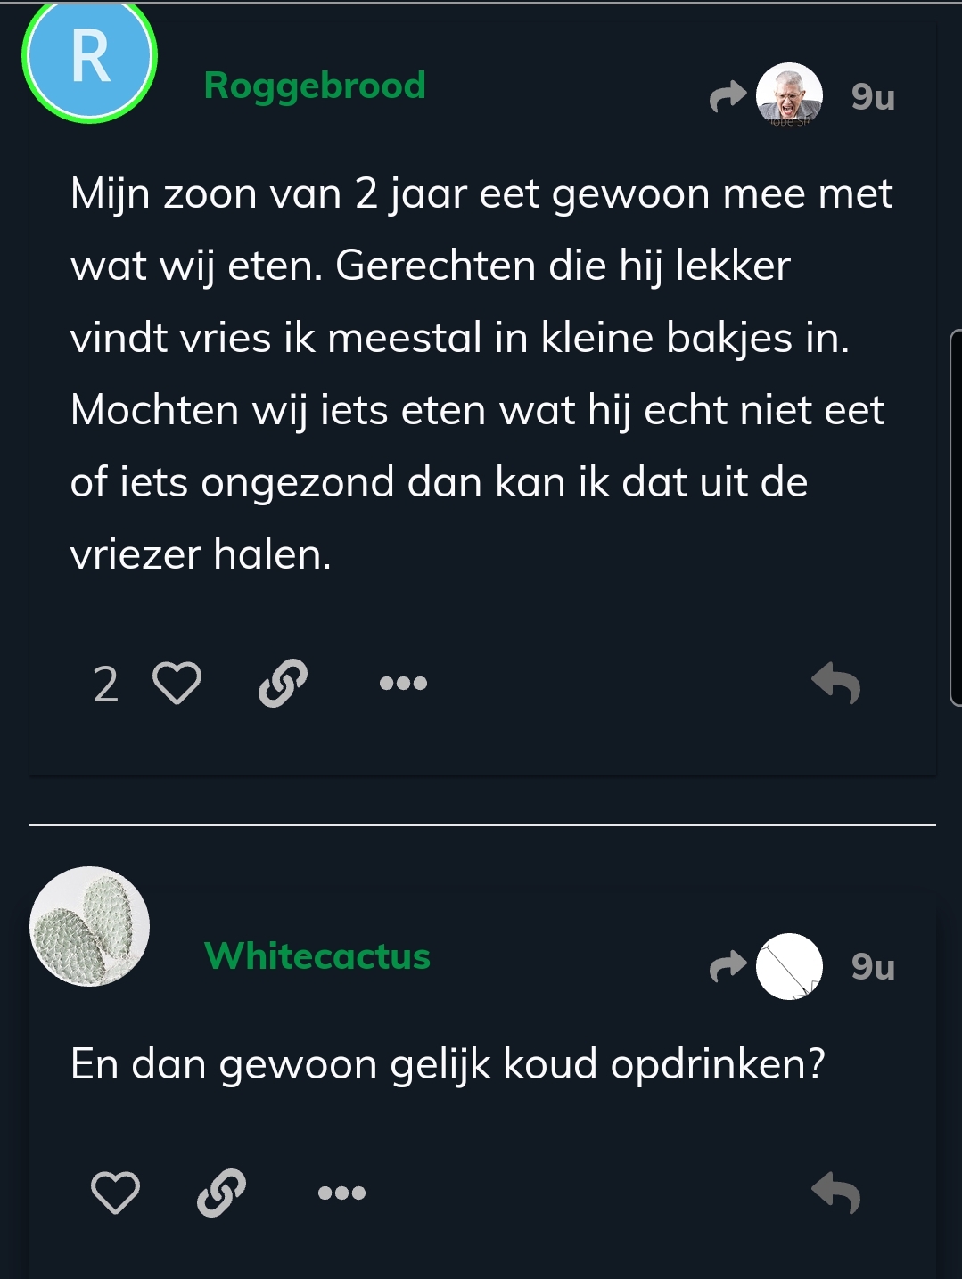Copy link to Whitecactus's comment

pyautogui.click(x=221, y=1193)
